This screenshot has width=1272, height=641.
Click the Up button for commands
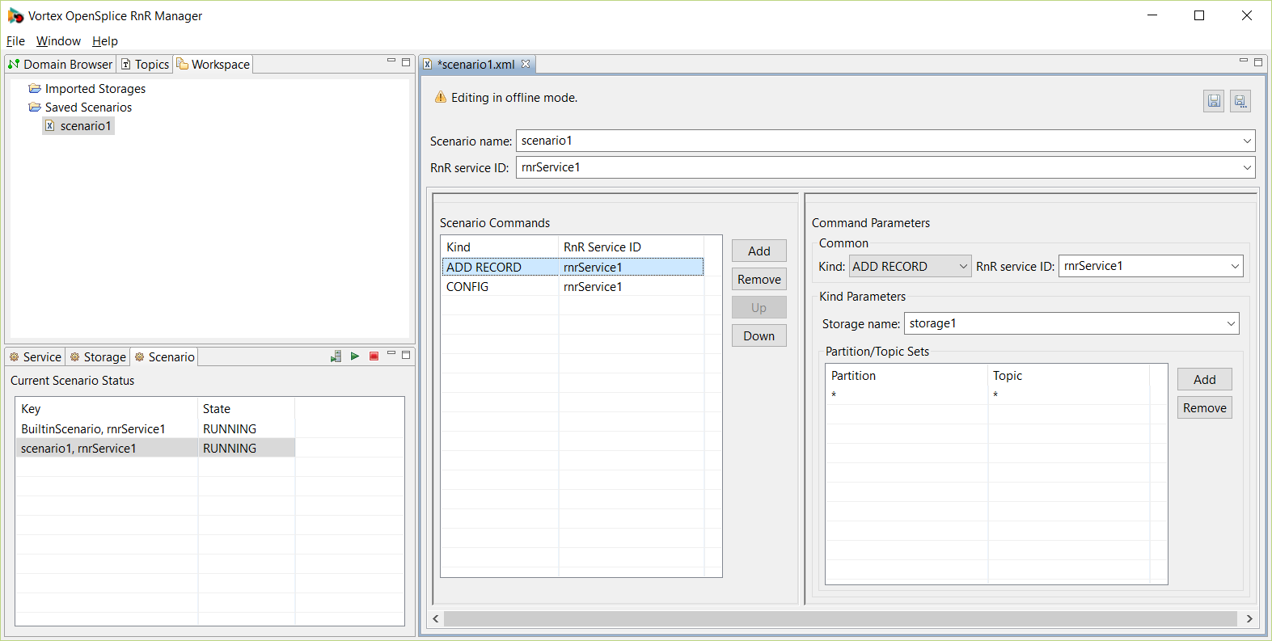tap(759, 307)
